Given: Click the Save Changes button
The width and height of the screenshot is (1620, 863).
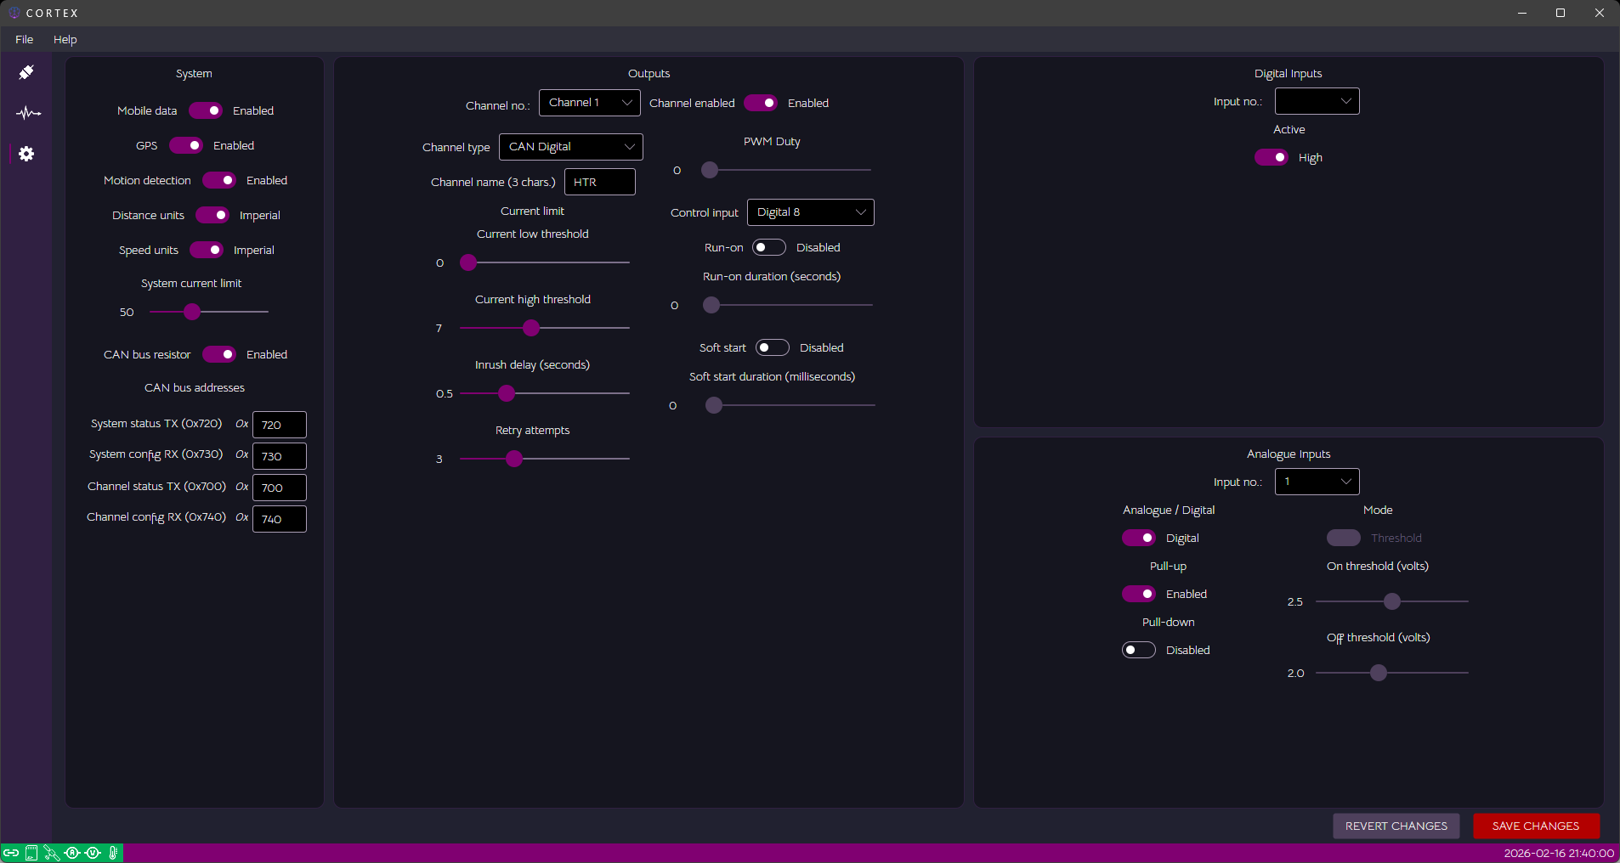Looking at the screenshot, I should pos(1535,826).
